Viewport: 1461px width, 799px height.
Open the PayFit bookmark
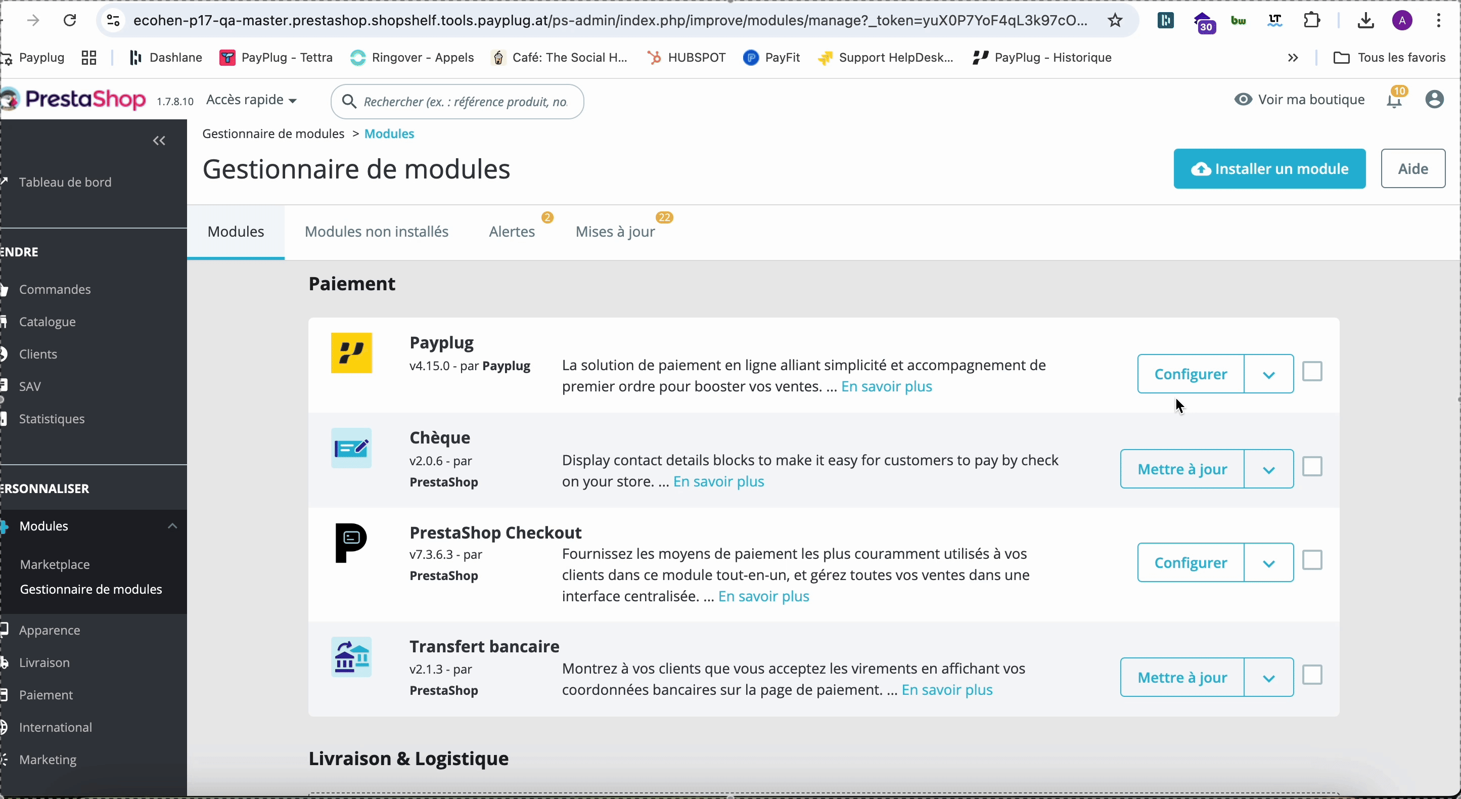click(x=771, y=58)
